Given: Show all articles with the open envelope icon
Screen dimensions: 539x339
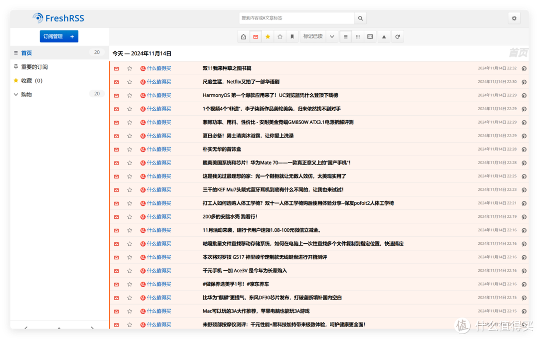Looking at the screenshot, I should [243, 36].
